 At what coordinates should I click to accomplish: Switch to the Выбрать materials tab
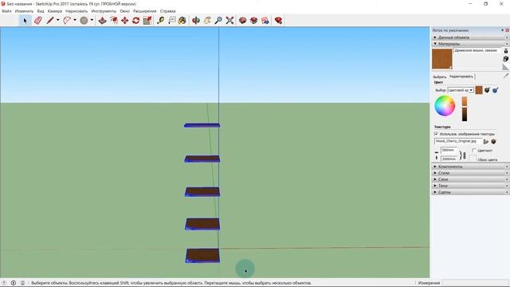(x=440, y=77)
